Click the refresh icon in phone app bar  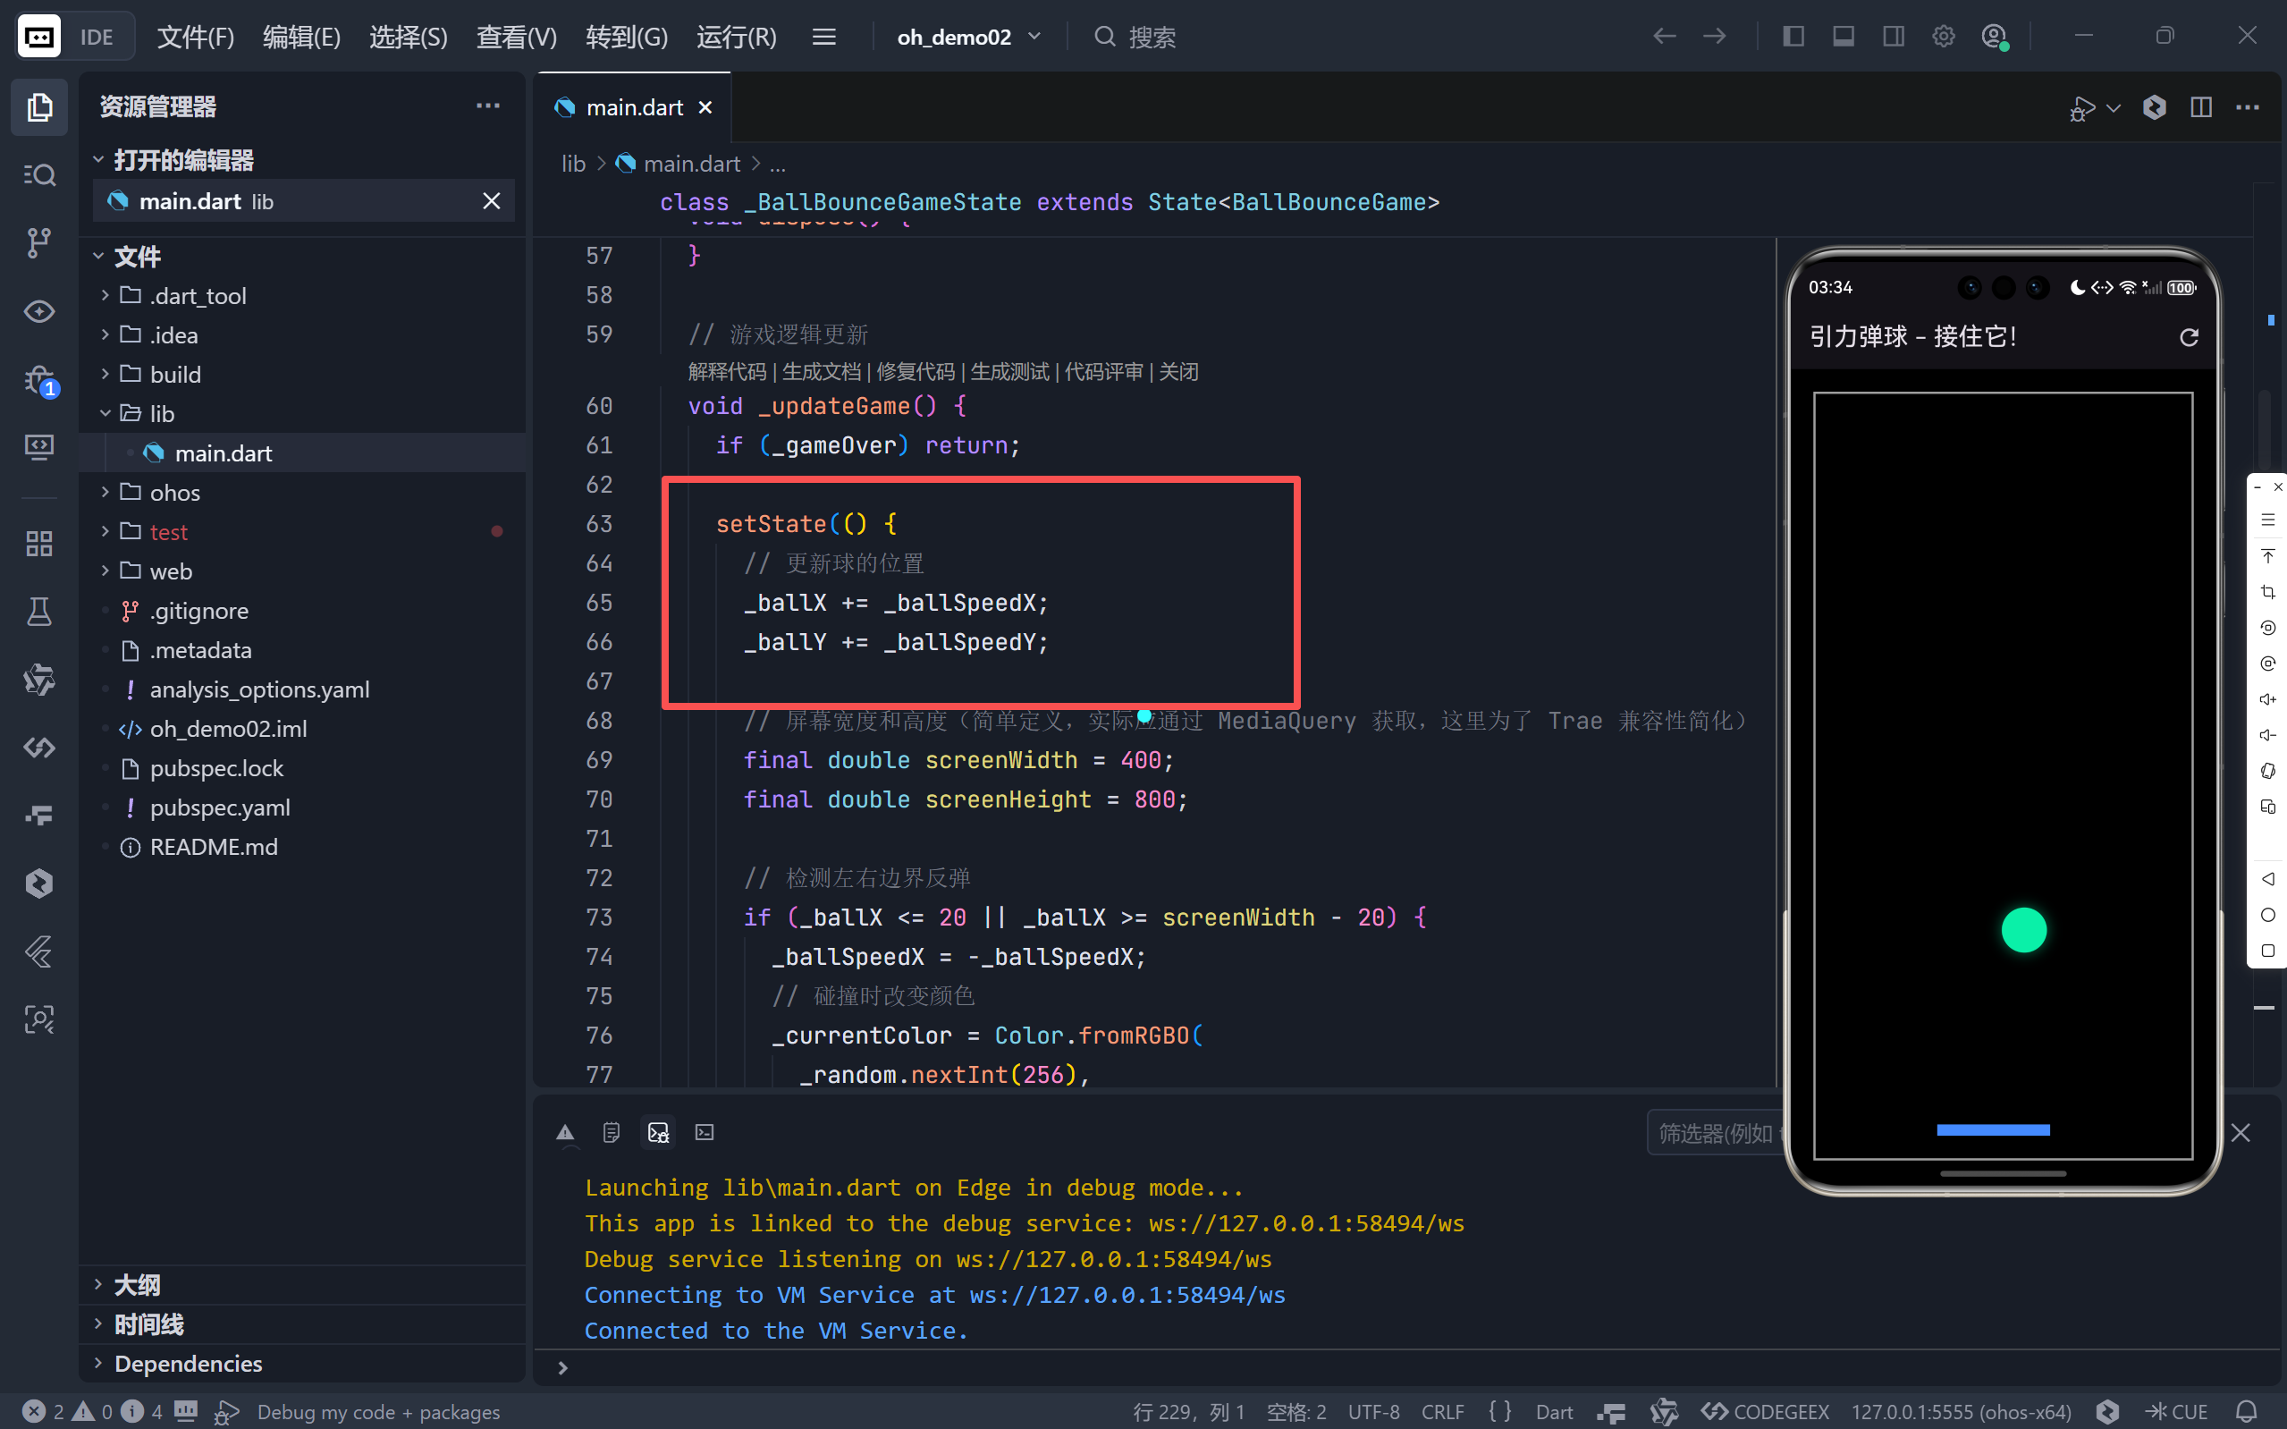click(2188, 337)
